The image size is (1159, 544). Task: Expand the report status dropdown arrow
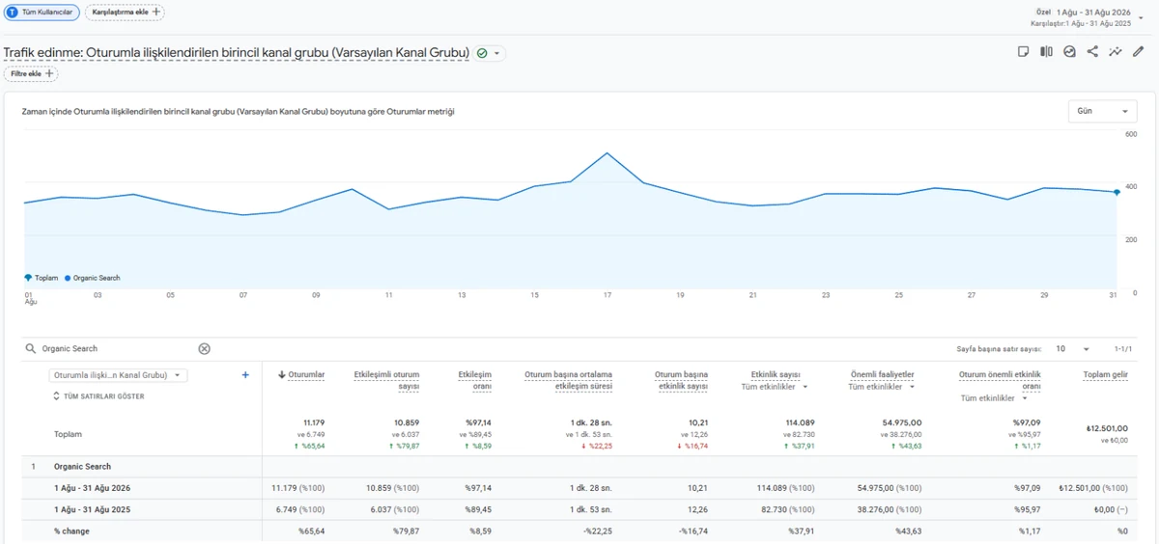[x=497, y=53]
